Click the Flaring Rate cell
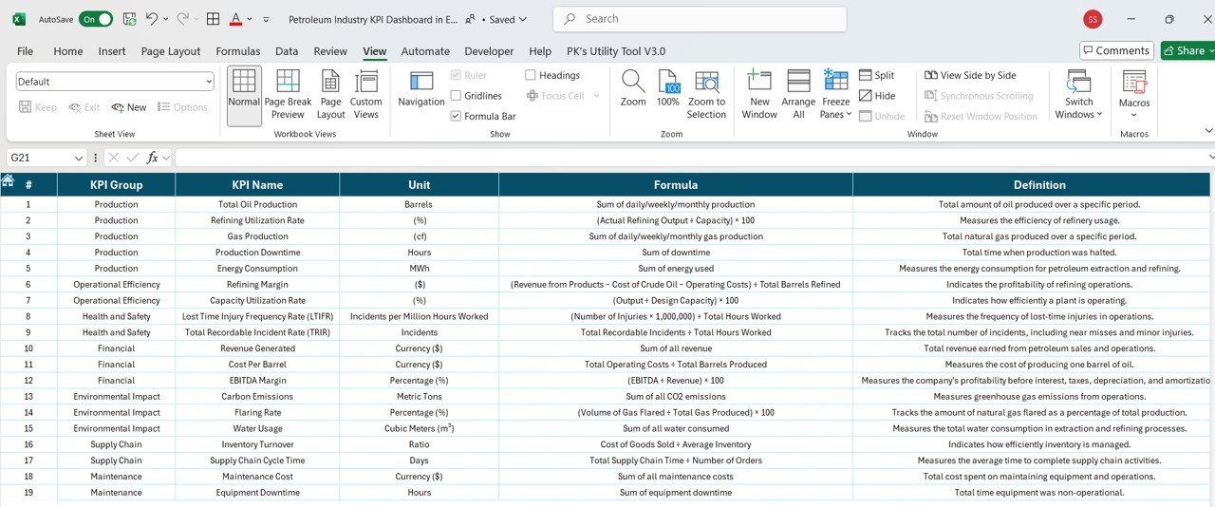Viewport: 1215px width, 507px height. [257, 413]
